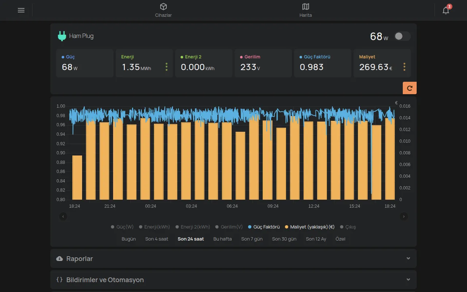Hide Maliyet (yaklaşık) series in chart
467x292 pixels.
coord(310,227)
